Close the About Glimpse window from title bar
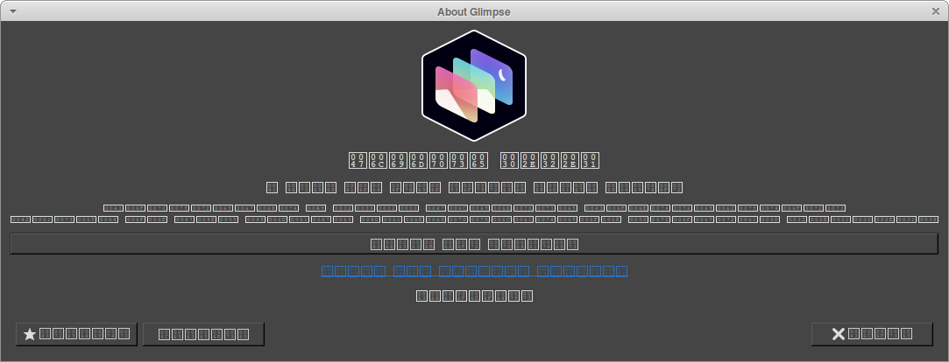This screenshot has height=362, width=949. [936, 11]
